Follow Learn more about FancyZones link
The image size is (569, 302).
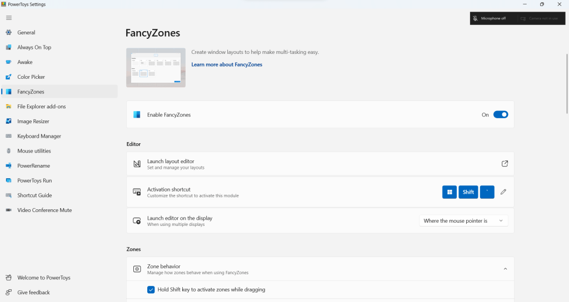click(x=227, y=64)
